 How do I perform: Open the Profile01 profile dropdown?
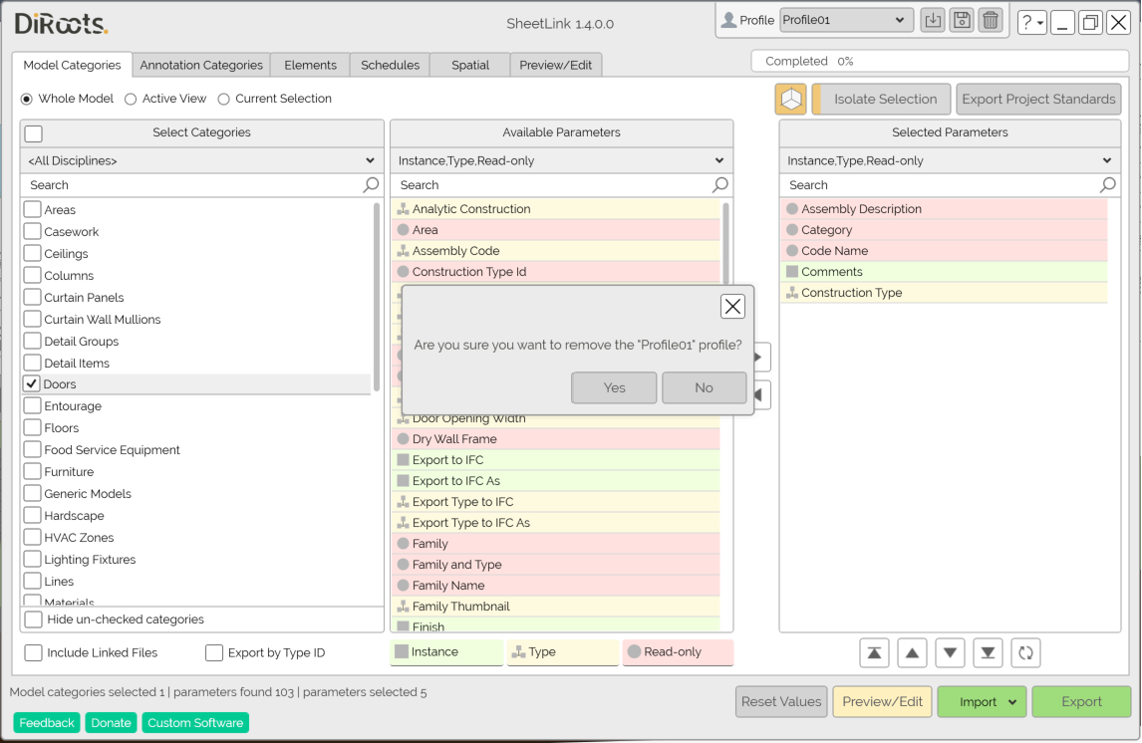[845, 20]
